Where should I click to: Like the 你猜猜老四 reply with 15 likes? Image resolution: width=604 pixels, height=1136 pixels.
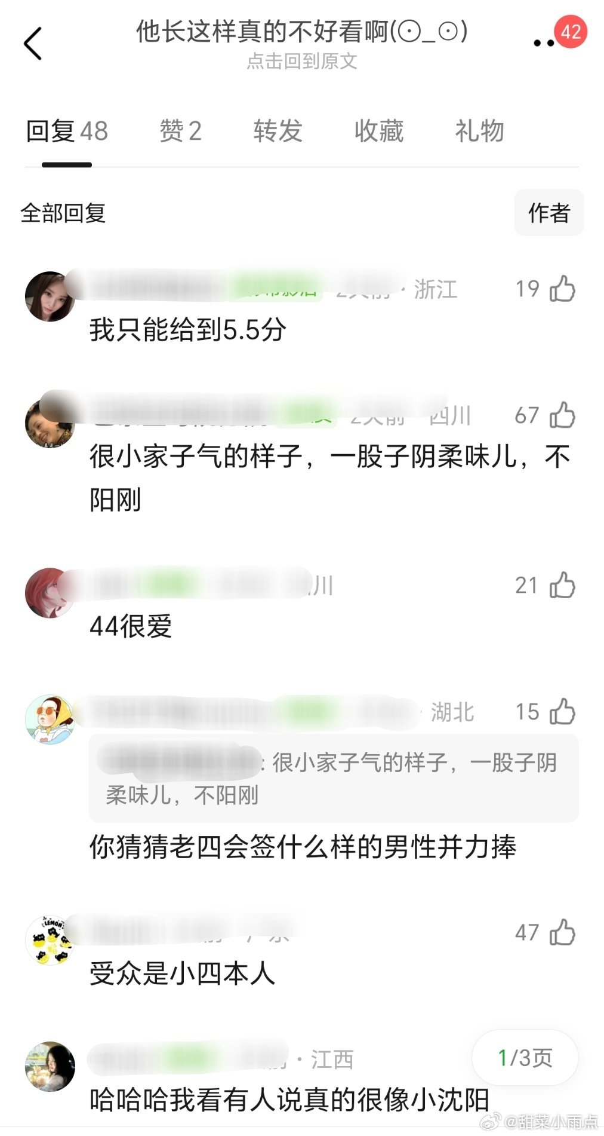562,711
